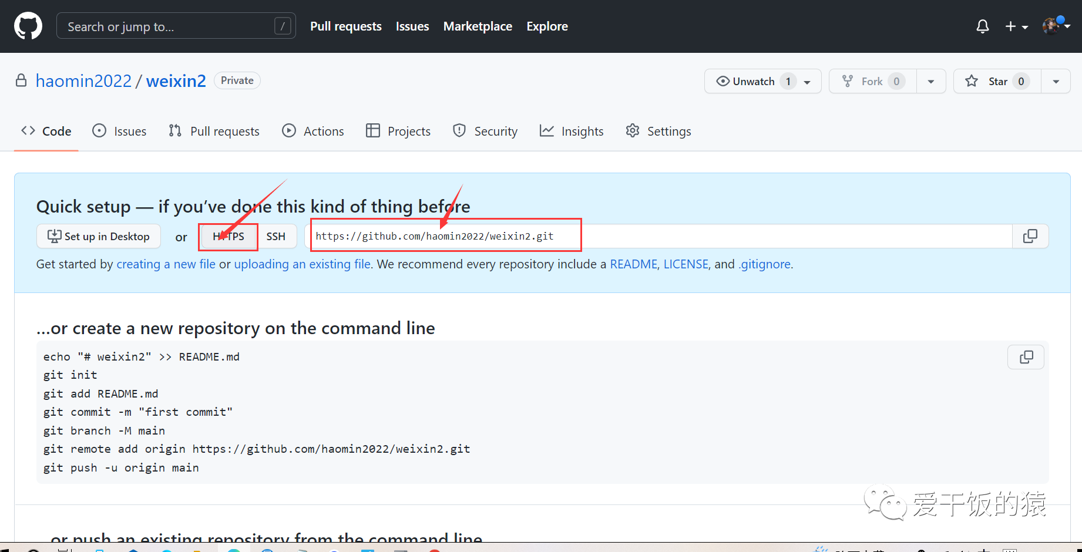Switch to the Insights tab
The width and height of the screenshot is (1082, 552).
pos(572,131)
